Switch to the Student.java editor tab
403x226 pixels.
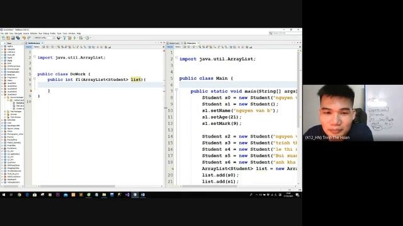tap(174, 43)
